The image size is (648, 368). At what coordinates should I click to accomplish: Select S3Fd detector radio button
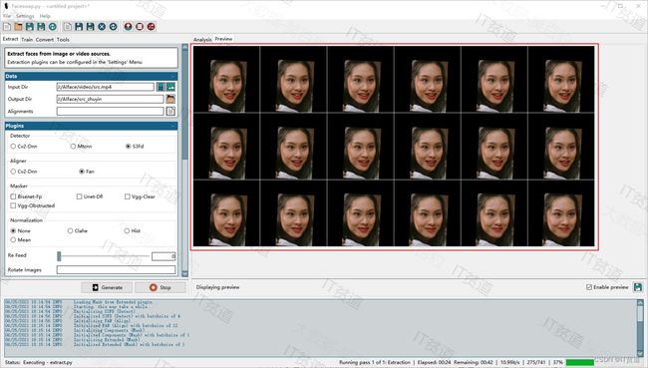(129, 147)
